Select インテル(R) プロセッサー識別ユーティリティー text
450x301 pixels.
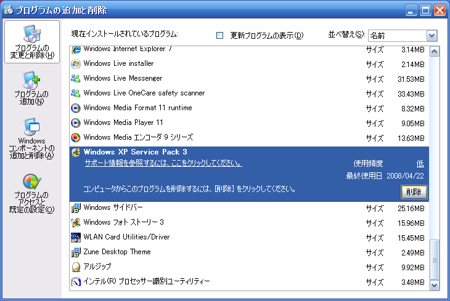[x=147, y=281]
